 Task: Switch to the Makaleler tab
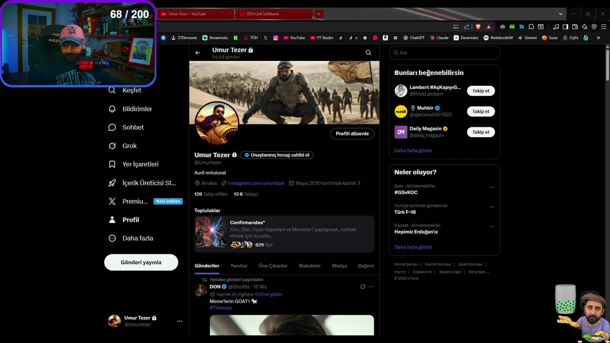click(310, 266)
